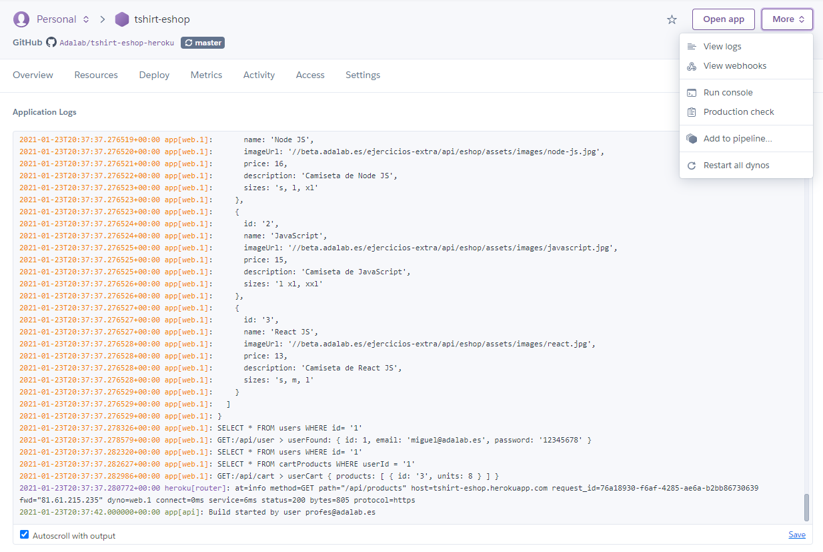The height and width of the screenshot is (552, 823).
Task: Click the Save logs link
Action: coord(797,535)
